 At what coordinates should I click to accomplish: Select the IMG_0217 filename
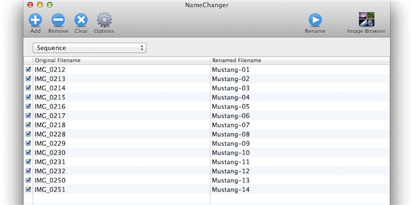click(50, 116)
